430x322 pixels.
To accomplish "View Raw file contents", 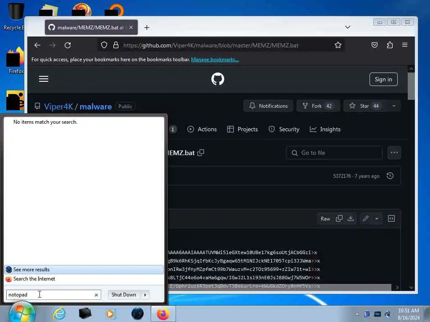I will coord(325,218).
